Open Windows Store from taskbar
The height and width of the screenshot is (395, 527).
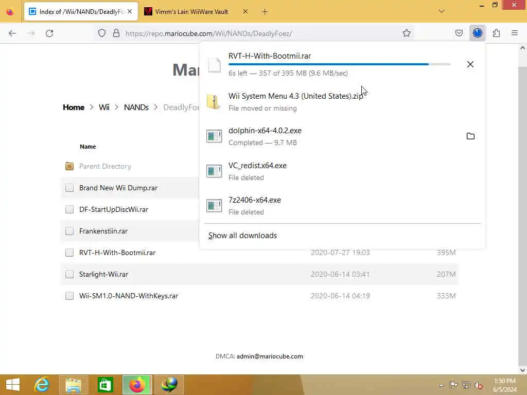105,385
